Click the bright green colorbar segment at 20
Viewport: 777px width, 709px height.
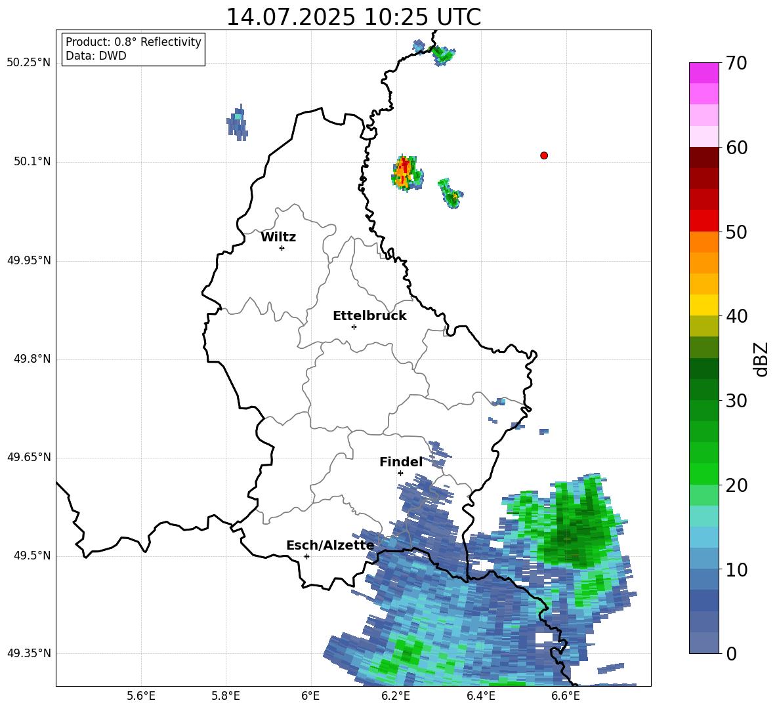click(x=703, y=474)
